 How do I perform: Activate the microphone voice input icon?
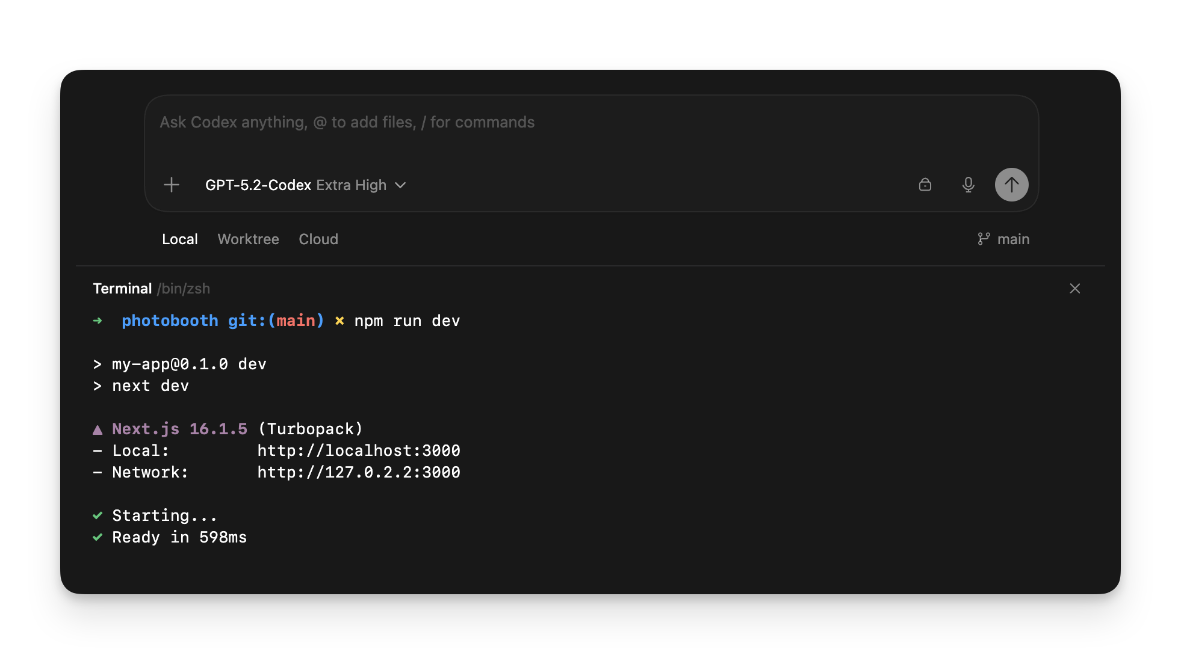click(x=969, y=185)
